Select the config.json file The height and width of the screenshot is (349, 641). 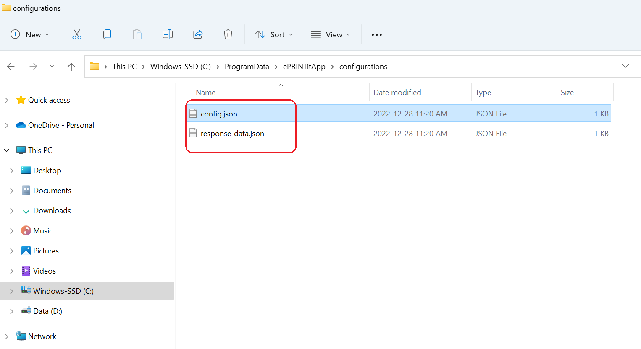point(219,114)
